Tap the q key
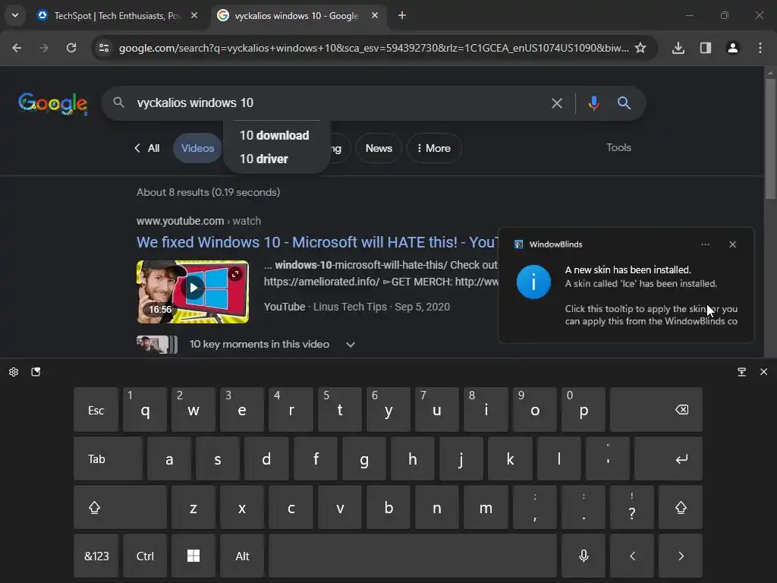This screenshot has height=583, width=777. tap(145, 410)
